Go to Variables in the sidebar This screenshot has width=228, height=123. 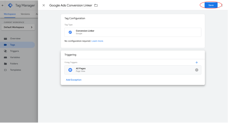(15, 57)
